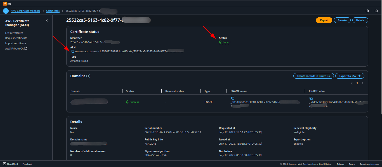382x167 pixels.
Task: Click the EC2 service icon in the top bar
Action: (x=5, y=4)
